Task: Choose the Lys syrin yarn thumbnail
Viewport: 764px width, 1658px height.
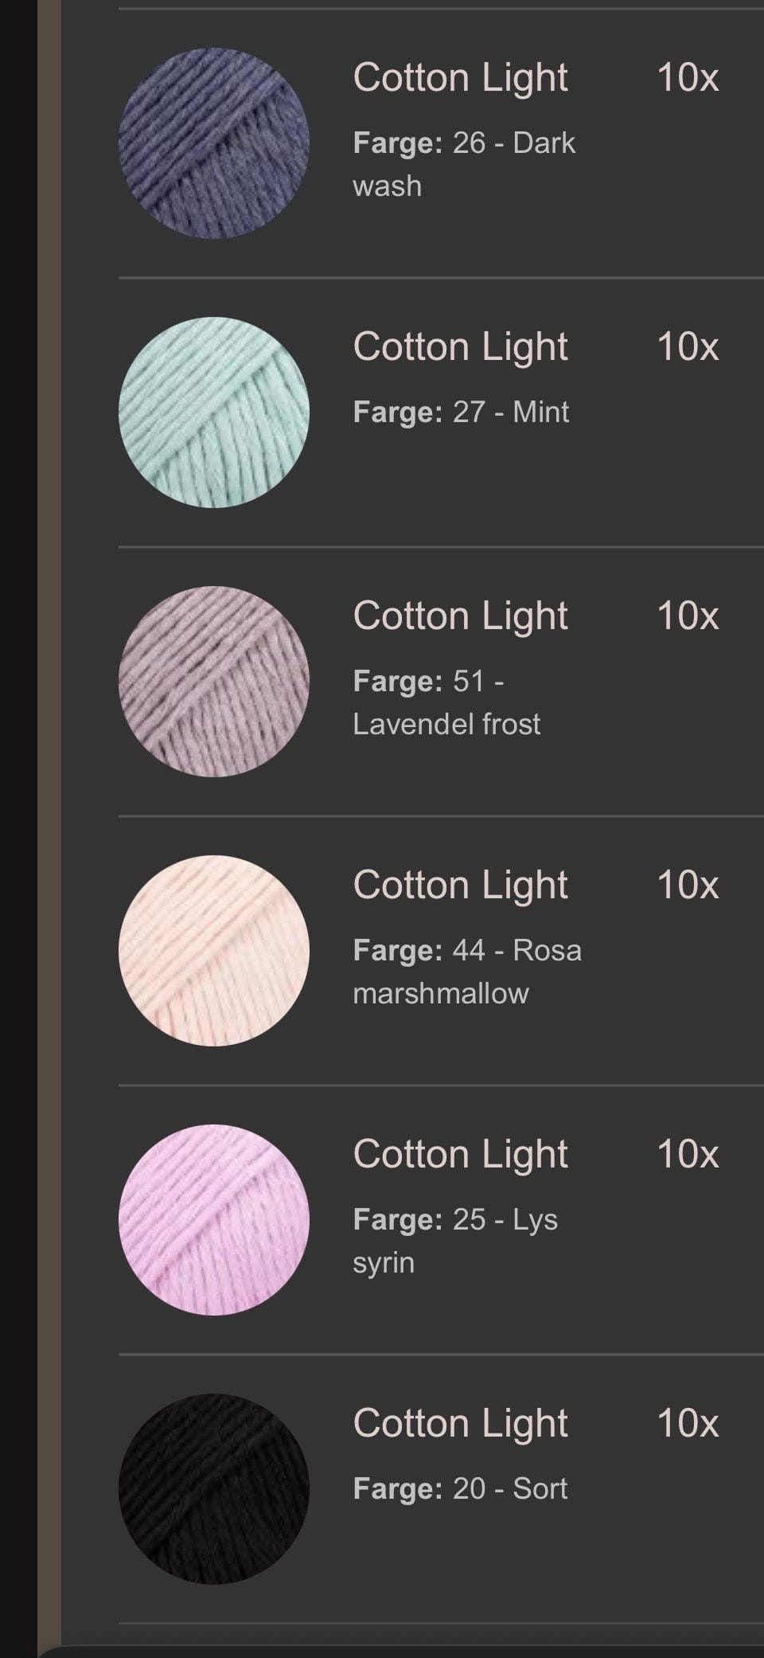Action: click(x=214, y=1220)
